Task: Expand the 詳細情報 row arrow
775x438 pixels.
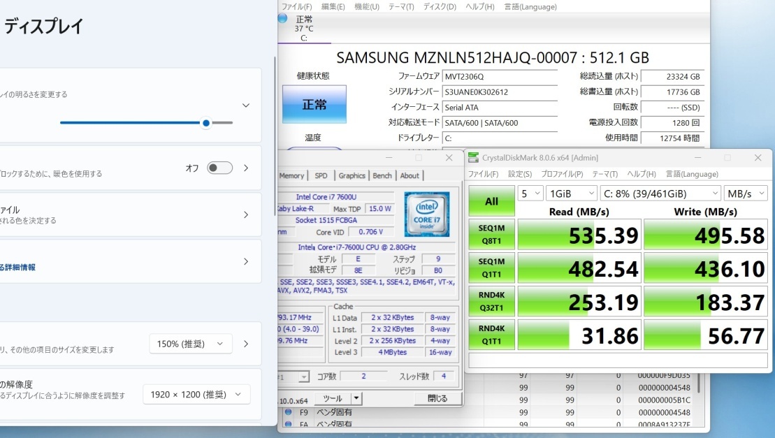Action: point(246,261)
